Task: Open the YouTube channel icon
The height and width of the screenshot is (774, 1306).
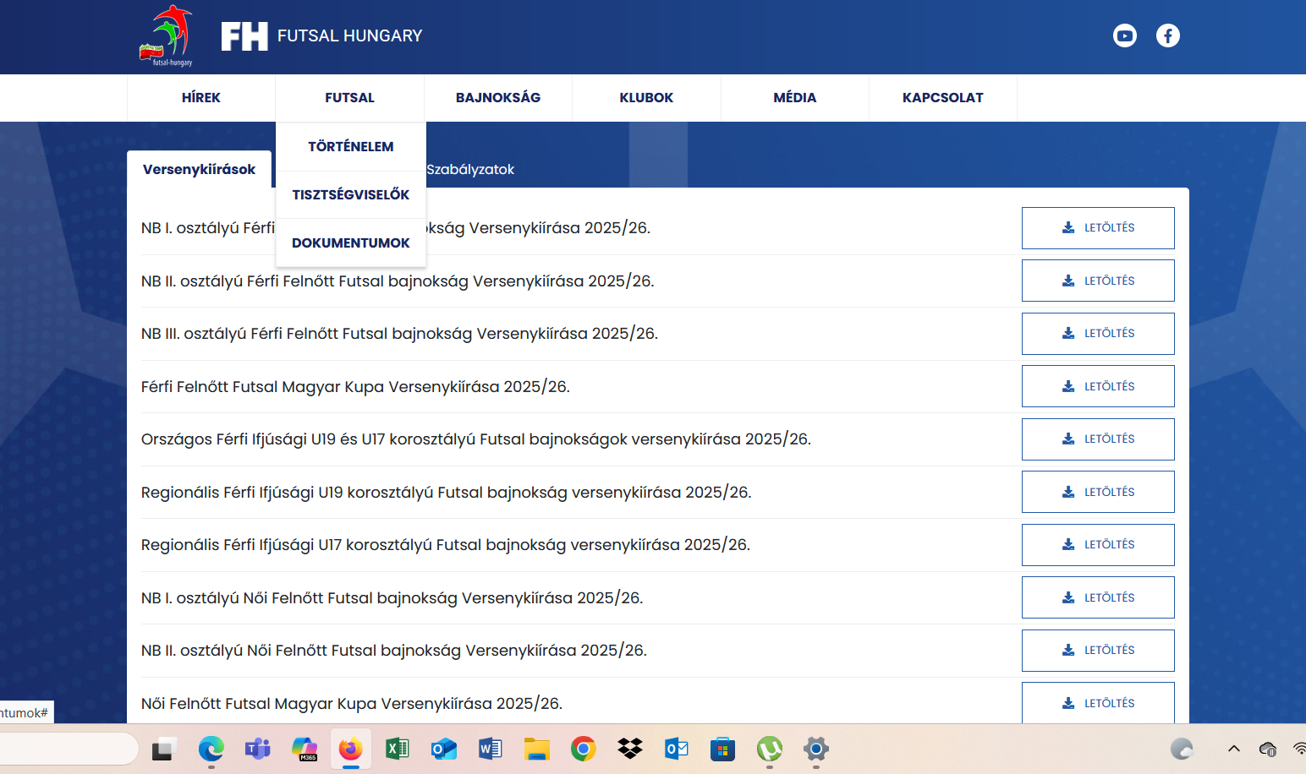Action: tap(1124, 35)
